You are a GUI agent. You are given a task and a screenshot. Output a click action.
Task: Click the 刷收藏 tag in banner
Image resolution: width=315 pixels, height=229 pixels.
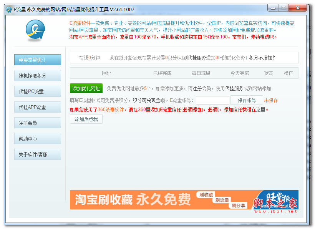pyautogui.click(x=206, y=195)
